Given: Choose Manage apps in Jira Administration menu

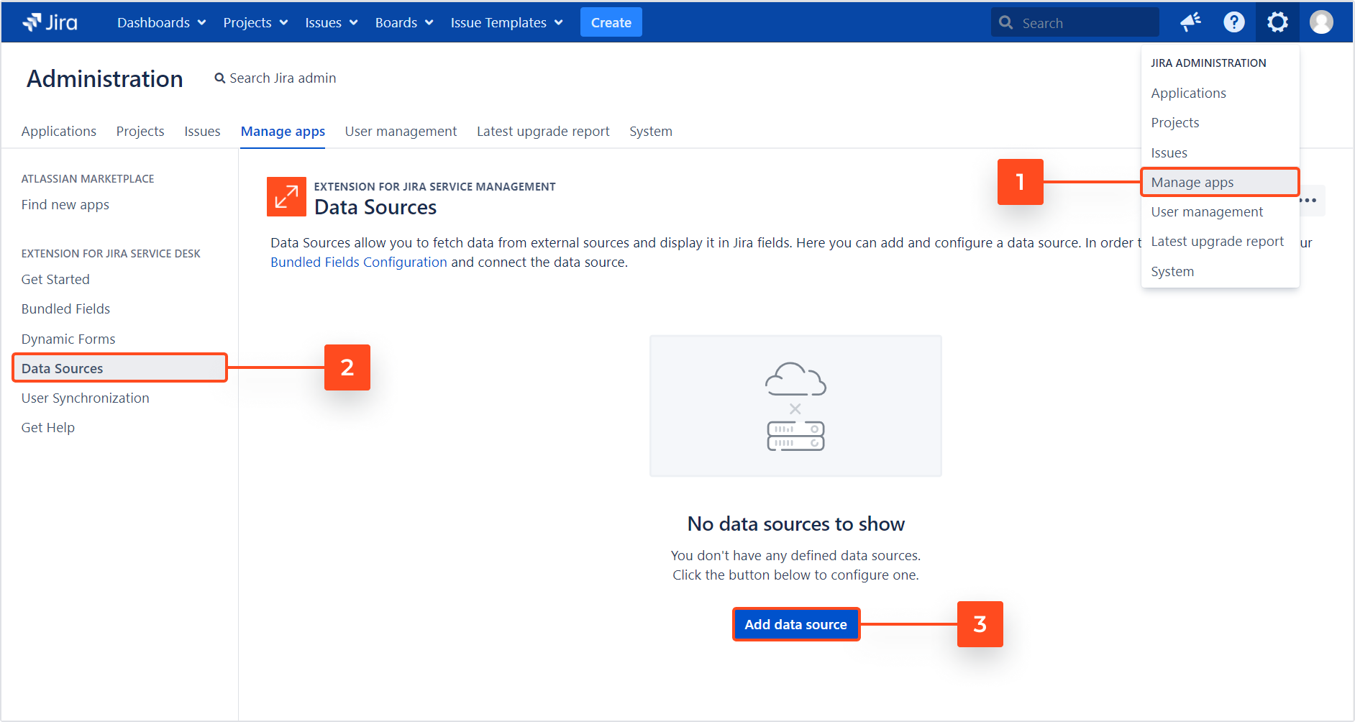Looking at the screenshot, I should [x=1220, y=182].
